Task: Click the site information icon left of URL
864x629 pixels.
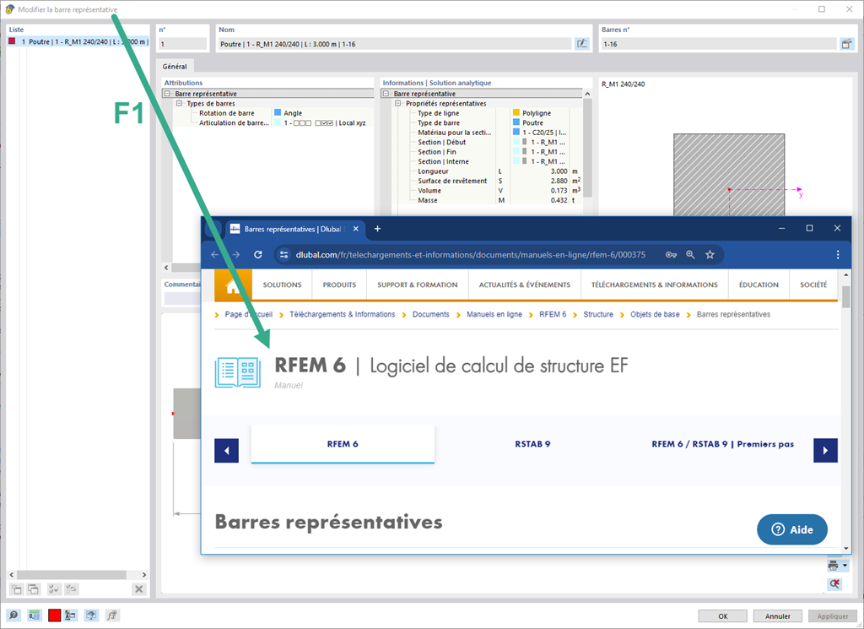Action: [x=284, y=255]
